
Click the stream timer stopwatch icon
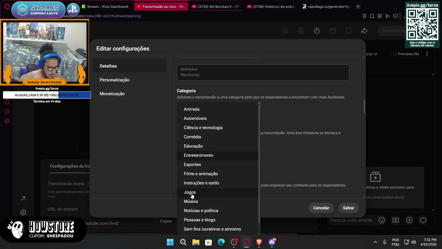[x=317, y=31]
